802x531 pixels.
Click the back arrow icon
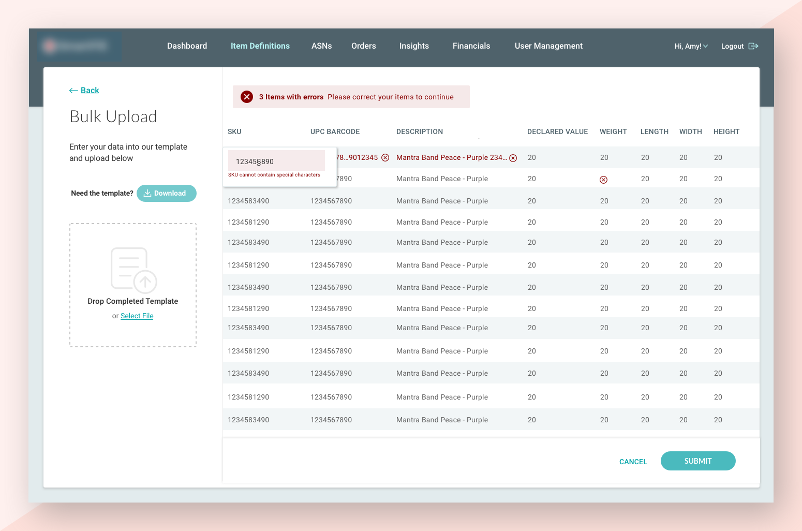(73, 91)
